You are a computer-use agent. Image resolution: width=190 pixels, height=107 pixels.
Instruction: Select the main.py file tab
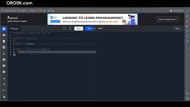point(14,29)
